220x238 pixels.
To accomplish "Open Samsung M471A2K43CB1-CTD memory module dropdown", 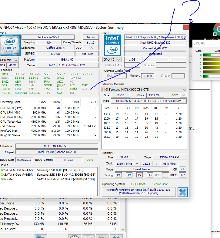I will coord(144,90).
